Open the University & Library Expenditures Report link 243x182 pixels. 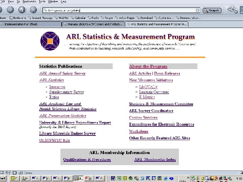[75, 123]
